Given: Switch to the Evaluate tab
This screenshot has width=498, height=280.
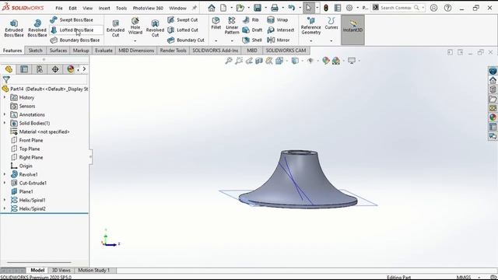Looking at the screenshot, I should [x=103, y=51].
